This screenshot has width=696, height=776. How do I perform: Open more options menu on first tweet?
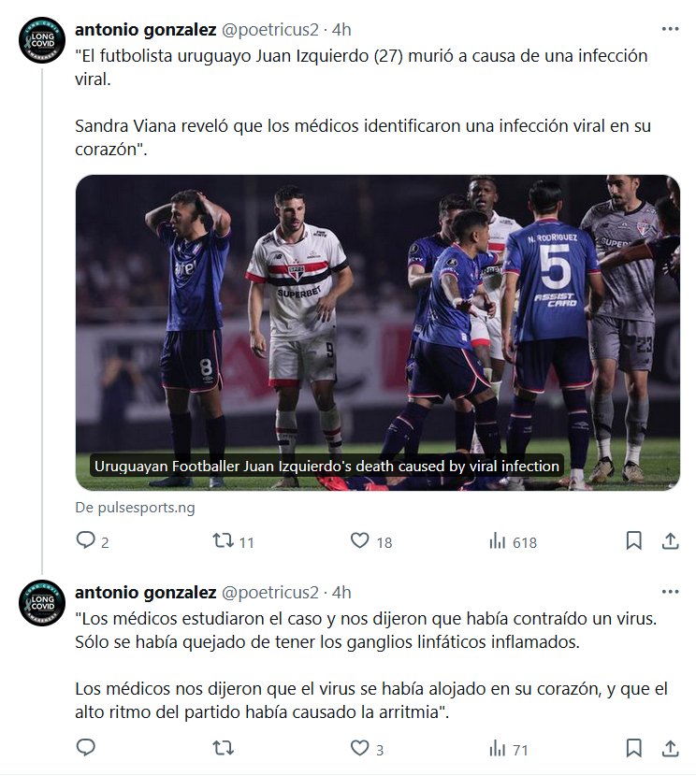pyautogui.click(x=670, y=29)
